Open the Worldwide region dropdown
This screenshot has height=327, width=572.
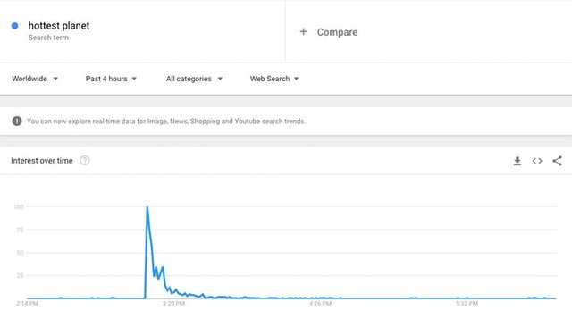click(x=35, y=79)
